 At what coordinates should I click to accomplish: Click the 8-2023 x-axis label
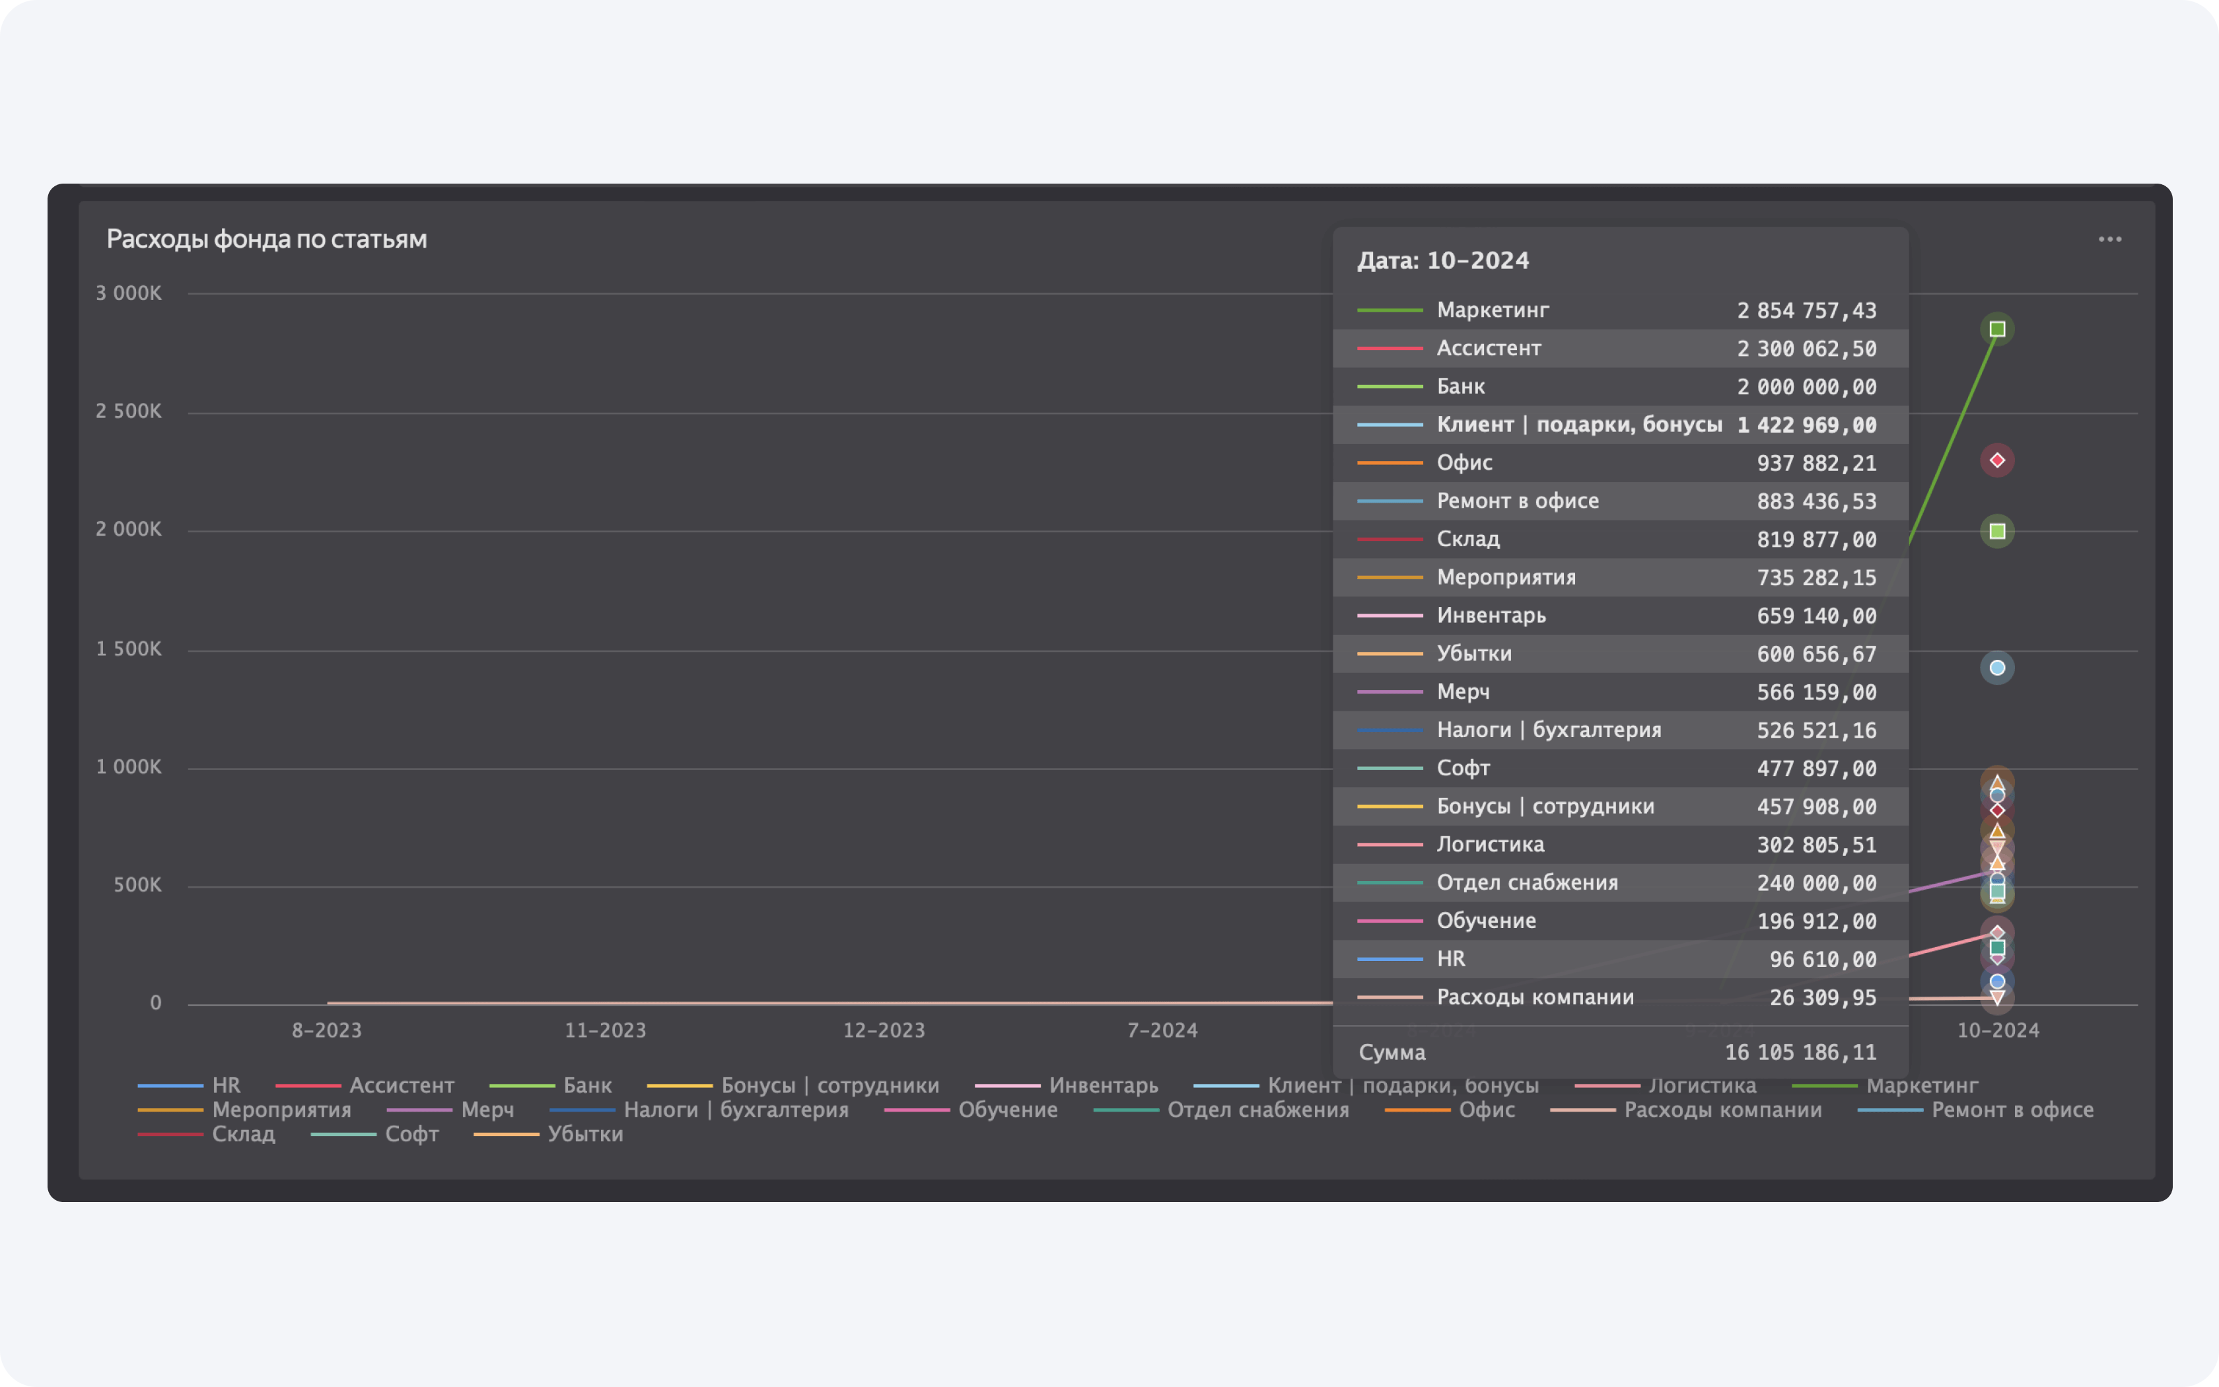pyautogui.click(x=326, y=1030)
